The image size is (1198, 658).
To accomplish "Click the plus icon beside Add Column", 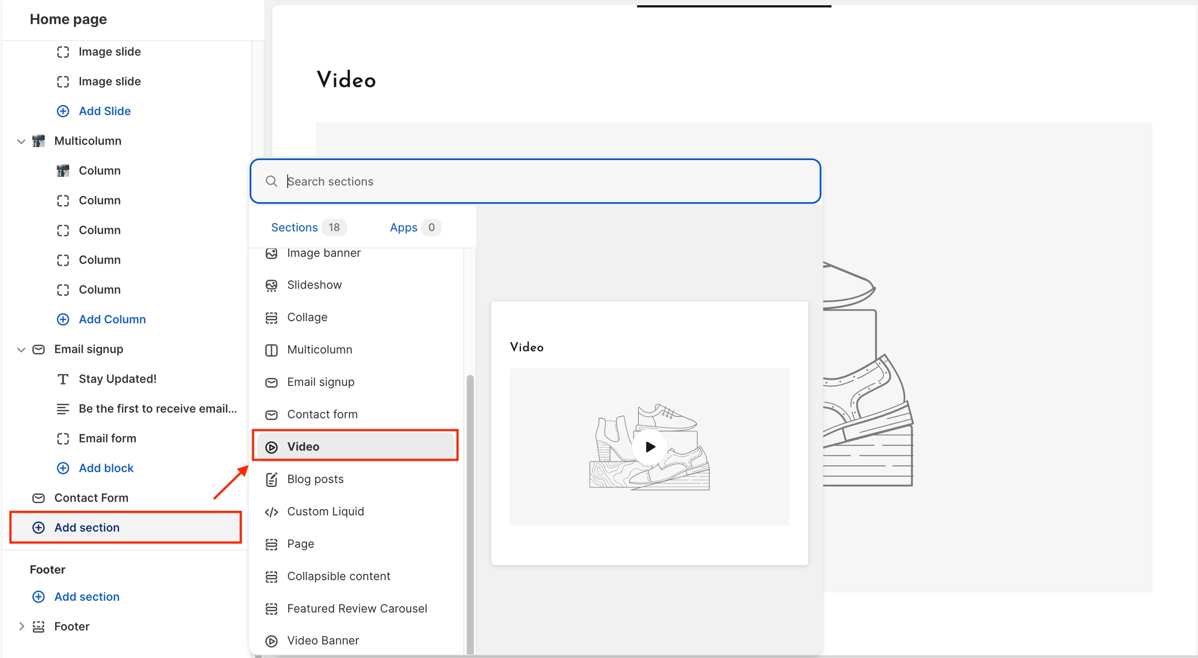I will [x=63, y=320].
